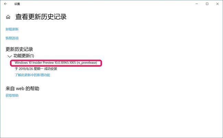Open the 恢复选项 link

pyautogui.click(x=12, y=38)
